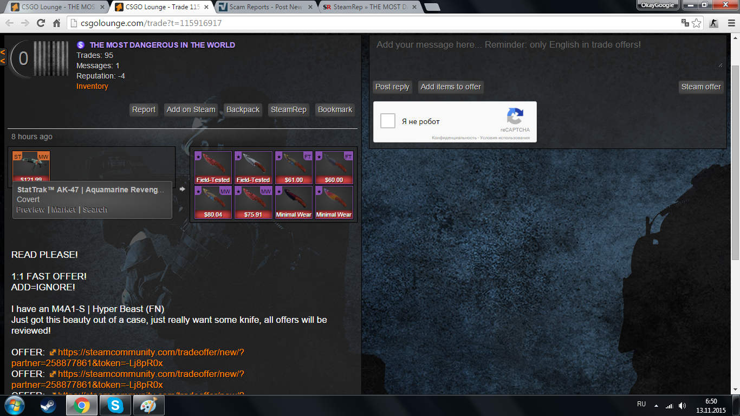Open Steam from the taskbar

coord(48,405)
